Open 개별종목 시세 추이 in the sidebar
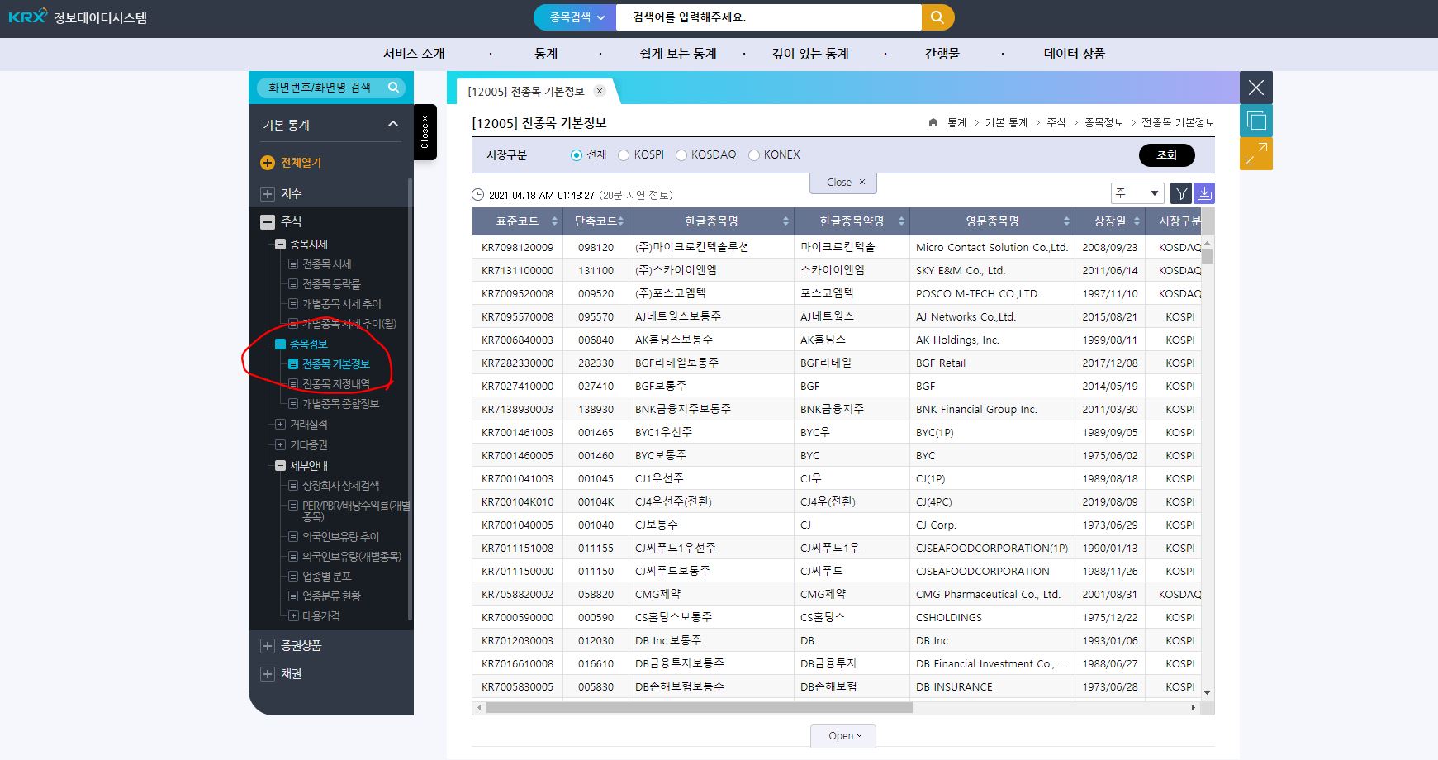The width and height of the screenshot is (1438, 760). 342,304
